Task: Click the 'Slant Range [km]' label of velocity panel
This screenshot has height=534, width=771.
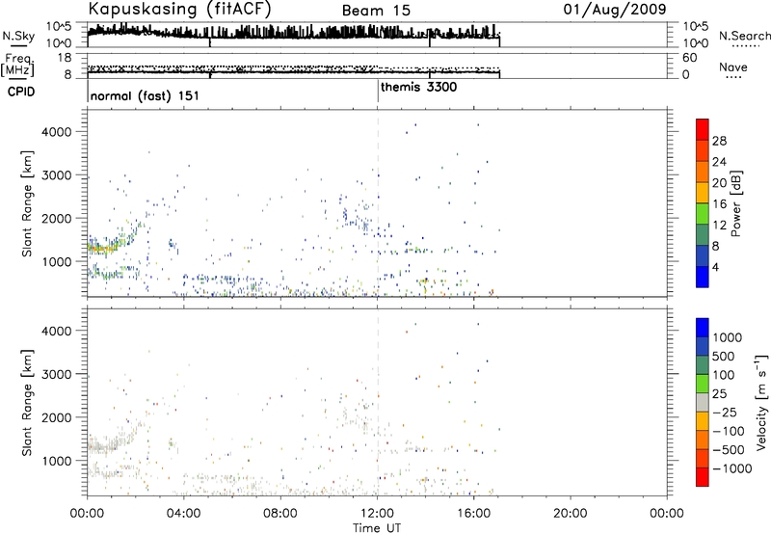Action: click(27, 402)
